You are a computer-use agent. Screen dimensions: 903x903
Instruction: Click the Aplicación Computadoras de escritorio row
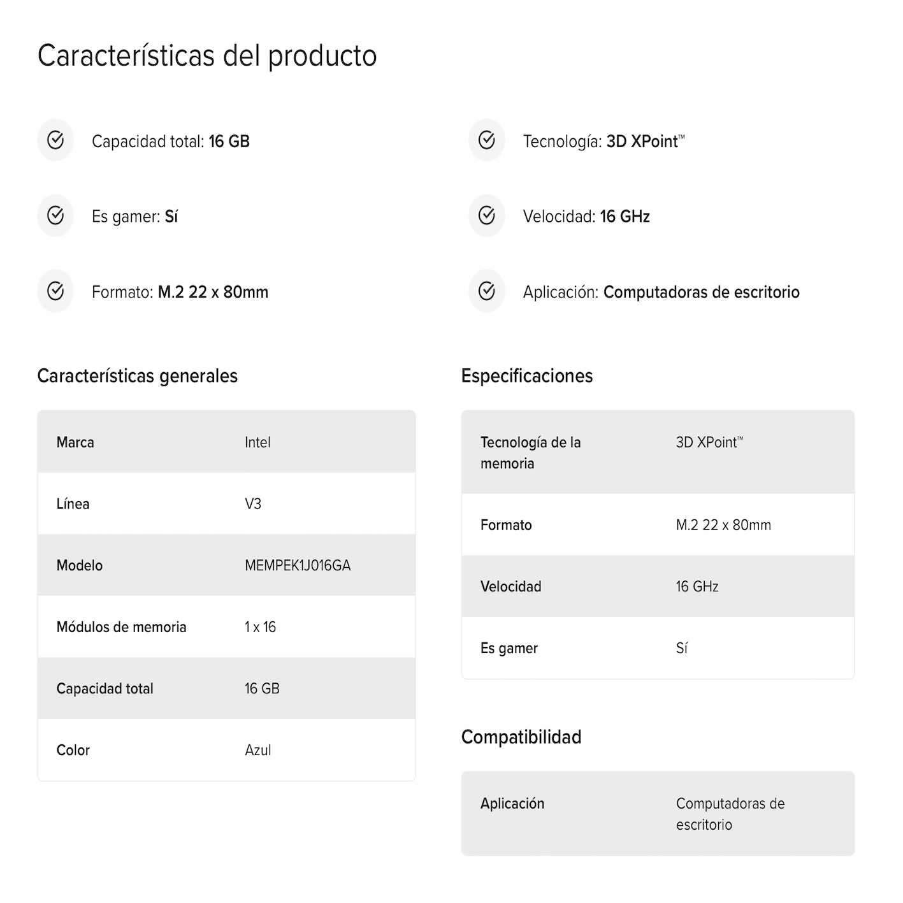point(658,814)
